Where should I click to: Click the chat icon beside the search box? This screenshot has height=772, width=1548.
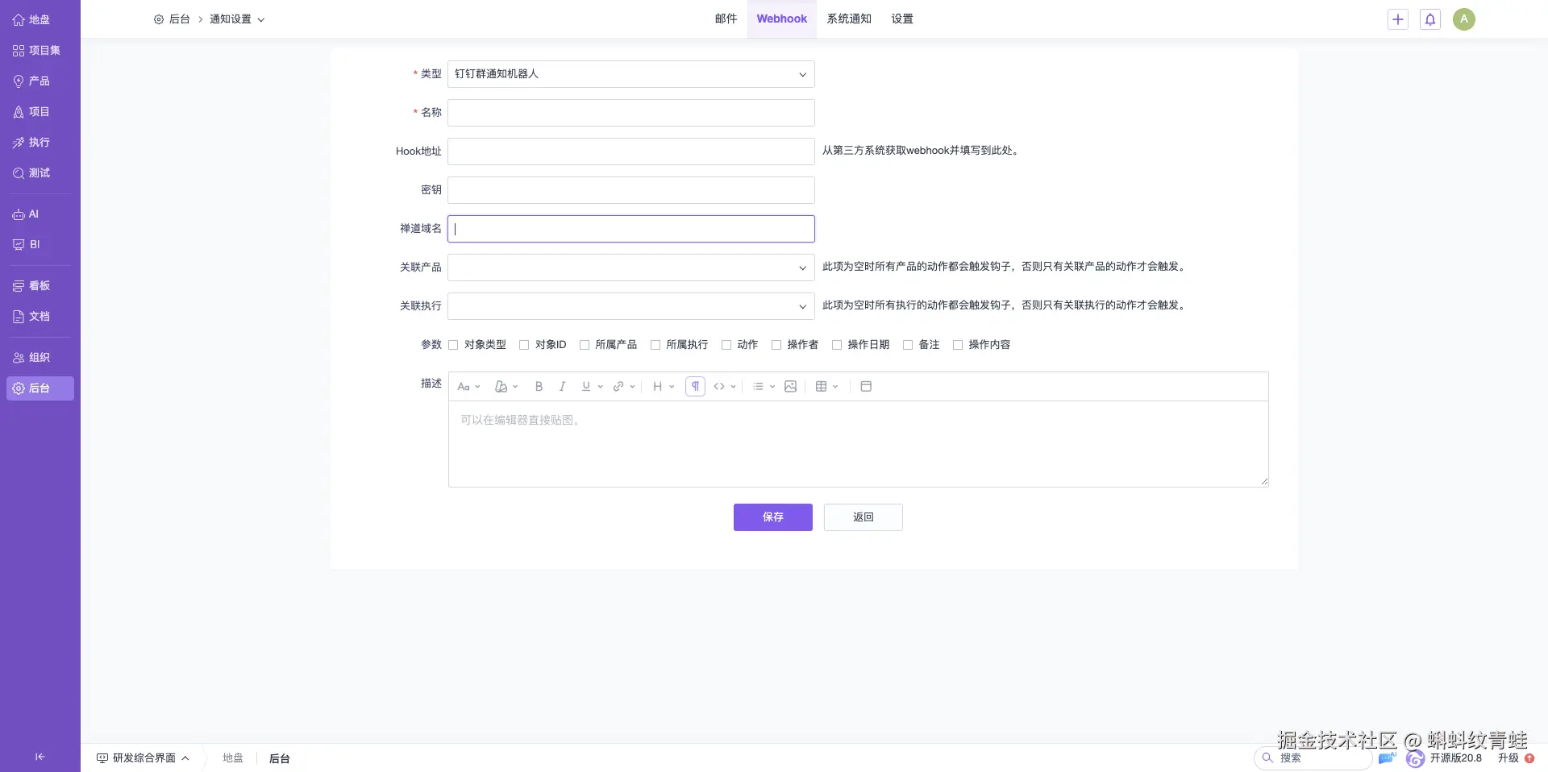pyautogui.click(x=1387, y=758)
